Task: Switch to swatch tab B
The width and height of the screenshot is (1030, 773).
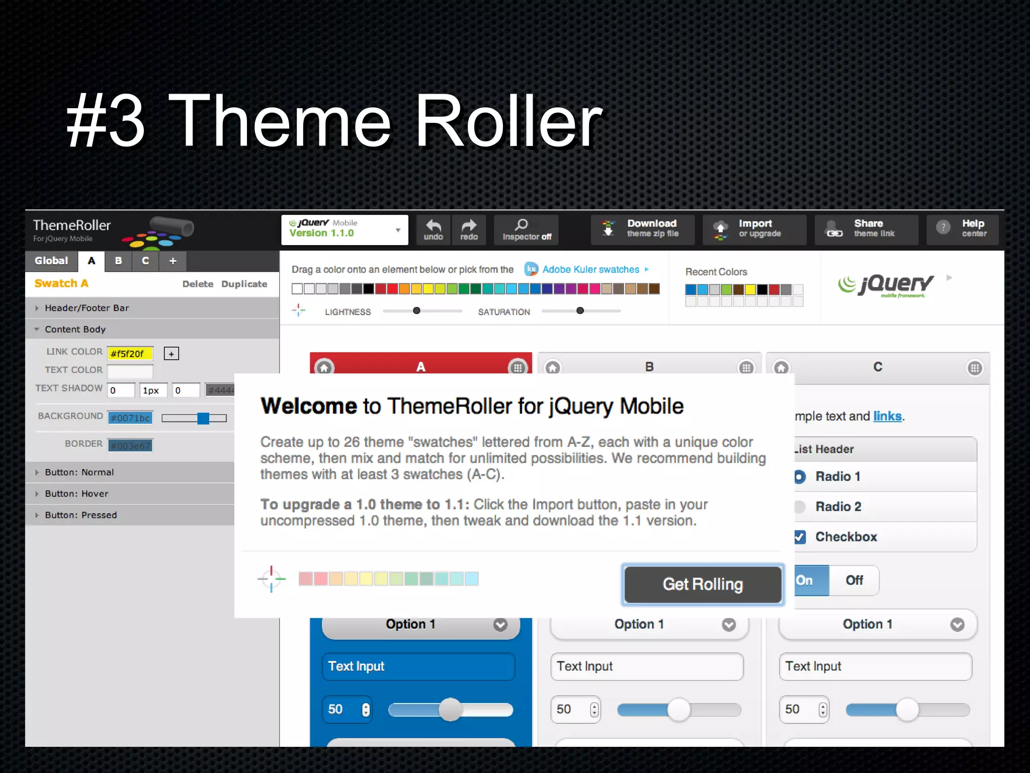Action: tap(118, 261)
